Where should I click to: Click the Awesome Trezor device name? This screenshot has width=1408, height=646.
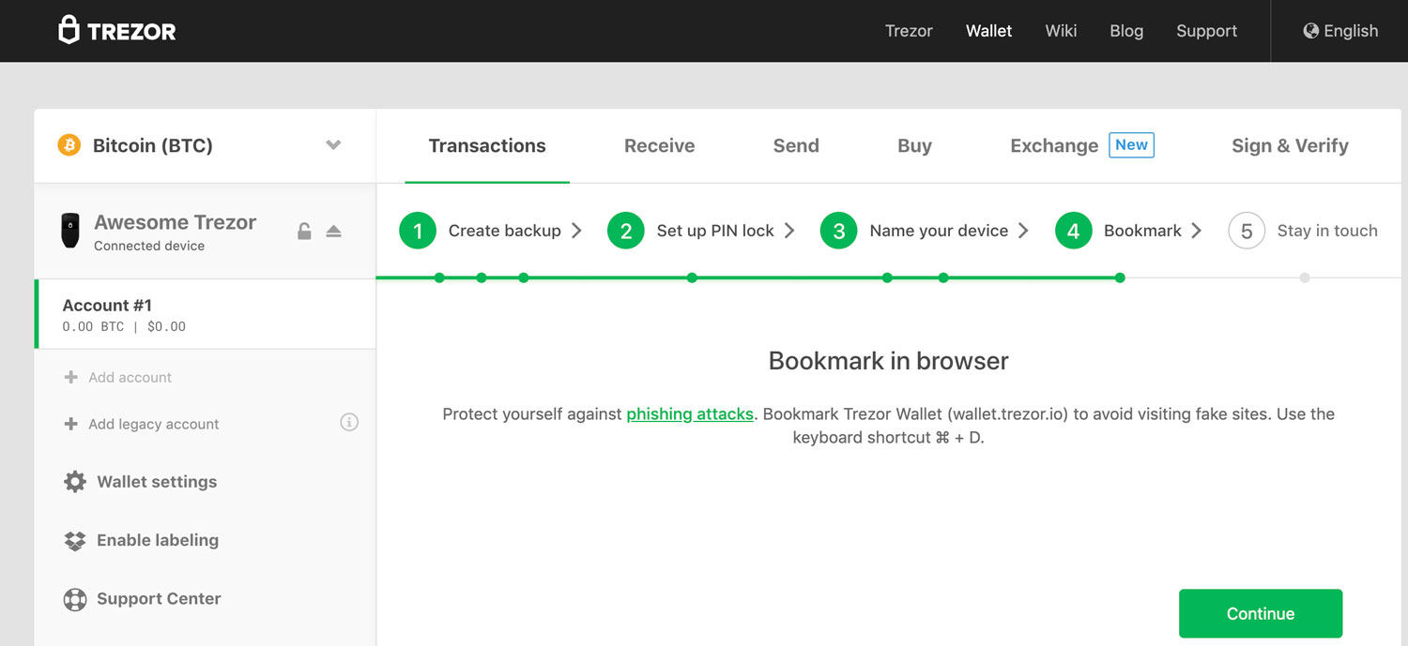[x=175, y=222]
